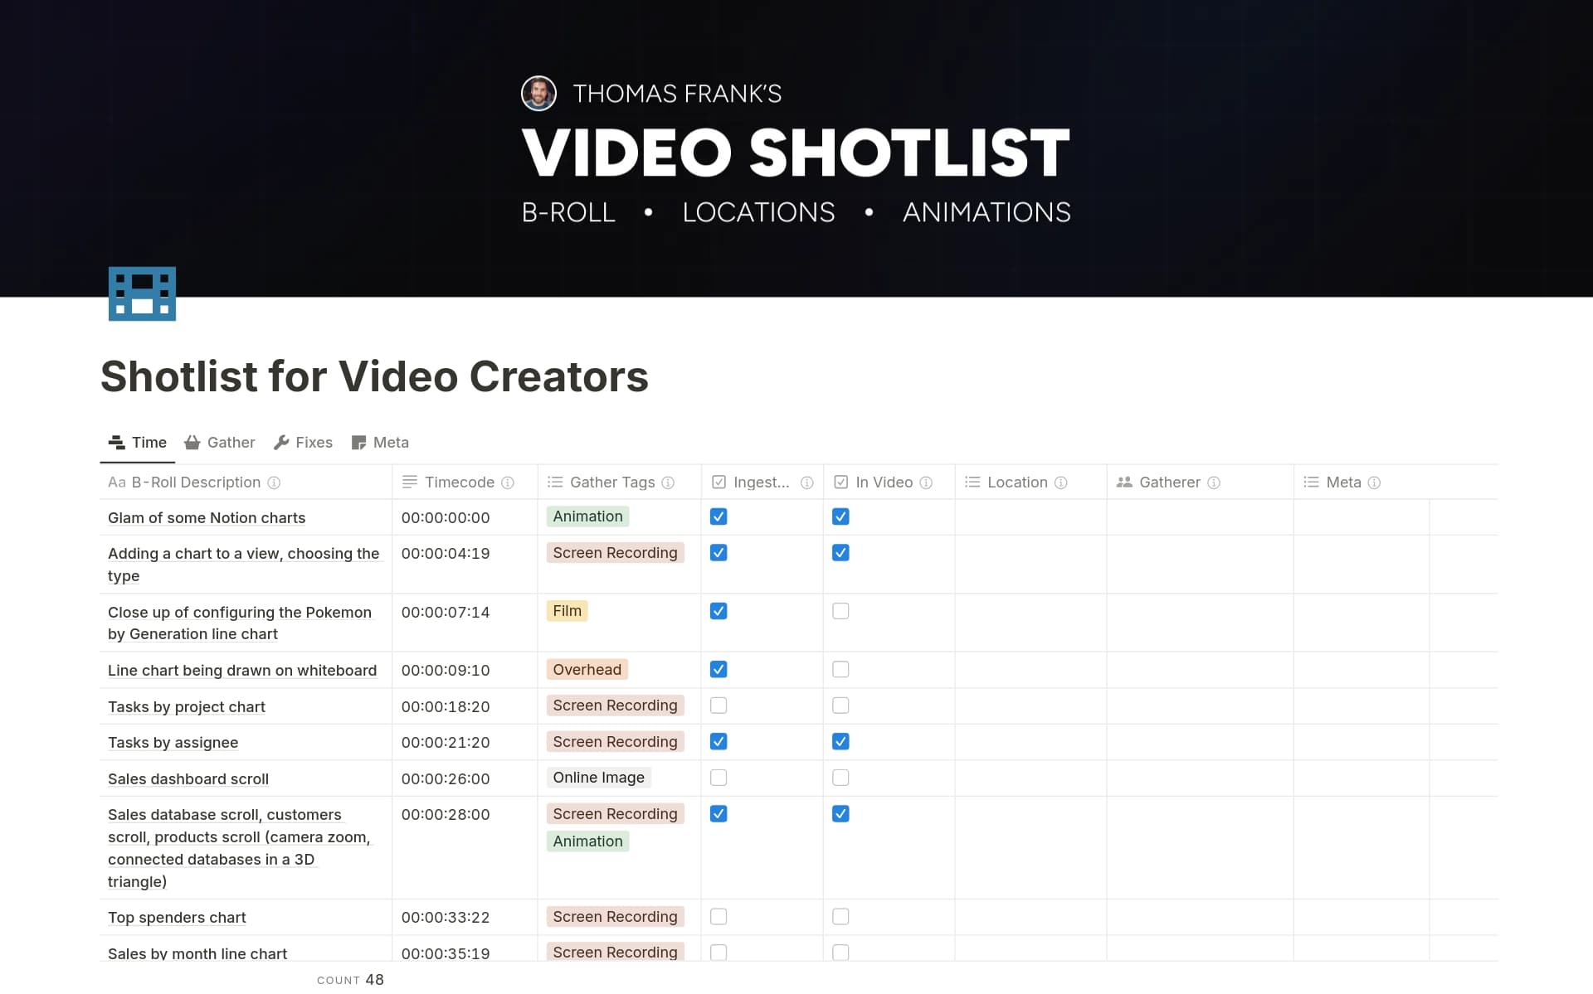Image resolution: width=1593 pixels, height=994 pixels.
Task: Check the Ingest box for Sales dashboard scroll
Action: (x=719, y=778)
